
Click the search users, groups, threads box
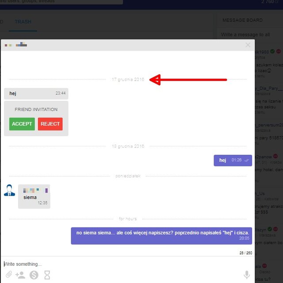click(61, 2)
